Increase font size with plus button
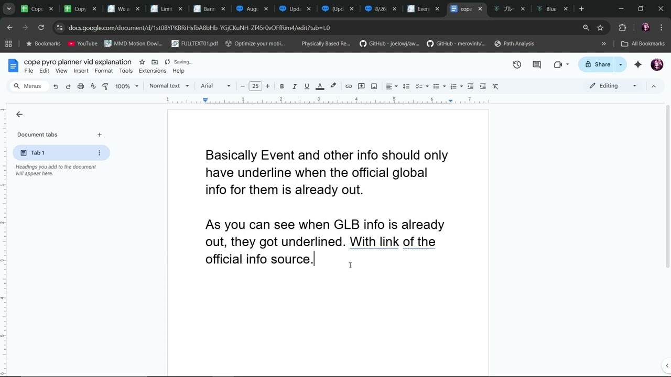Screen dimensions: 671x377 coord(267,86)
